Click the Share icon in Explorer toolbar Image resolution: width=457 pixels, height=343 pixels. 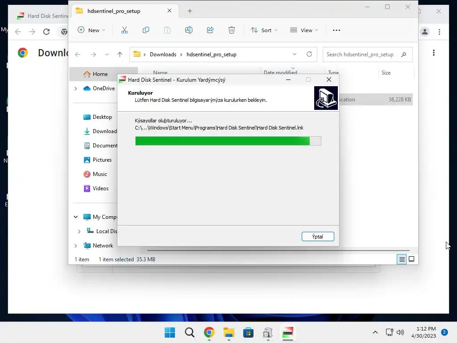coord(210,30)
